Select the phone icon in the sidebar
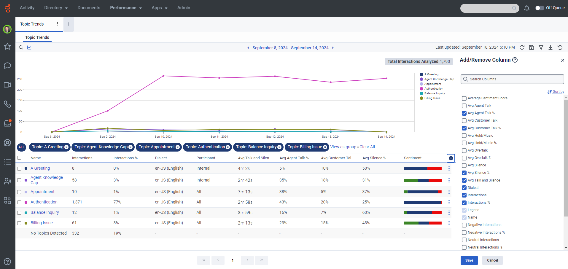The image size is (568, 269). click(x=7, y=104)
